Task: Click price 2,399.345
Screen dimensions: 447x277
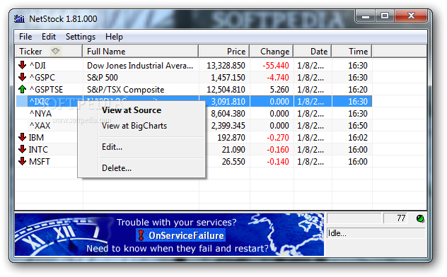Action: pyautogui.click(x=228, y=126)
